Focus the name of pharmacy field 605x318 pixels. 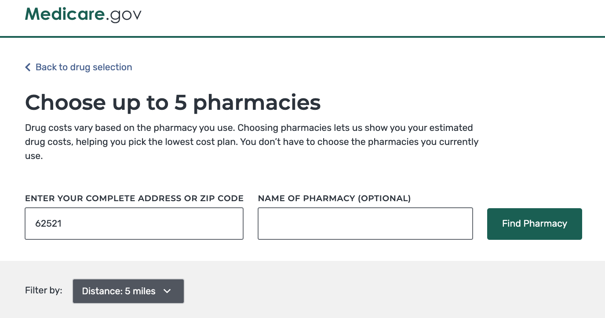pyautogui.click(x=365, y=224)
